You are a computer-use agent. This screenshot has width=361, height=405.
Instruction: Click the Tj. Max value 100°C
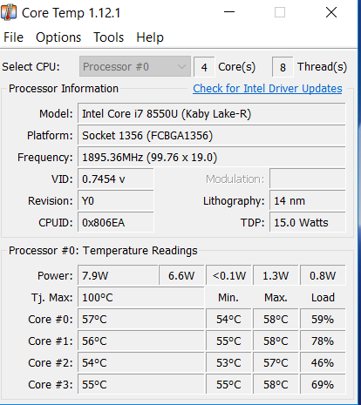click(141, 297)
